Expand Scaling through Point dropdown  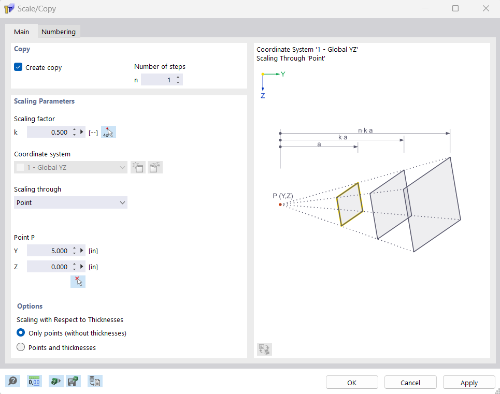pos(70,202)
